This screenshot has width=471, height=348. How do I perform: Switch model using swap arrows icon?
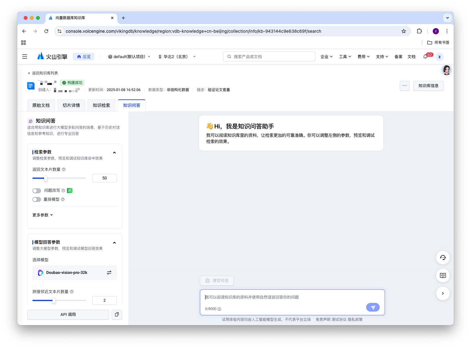(109, 273)
